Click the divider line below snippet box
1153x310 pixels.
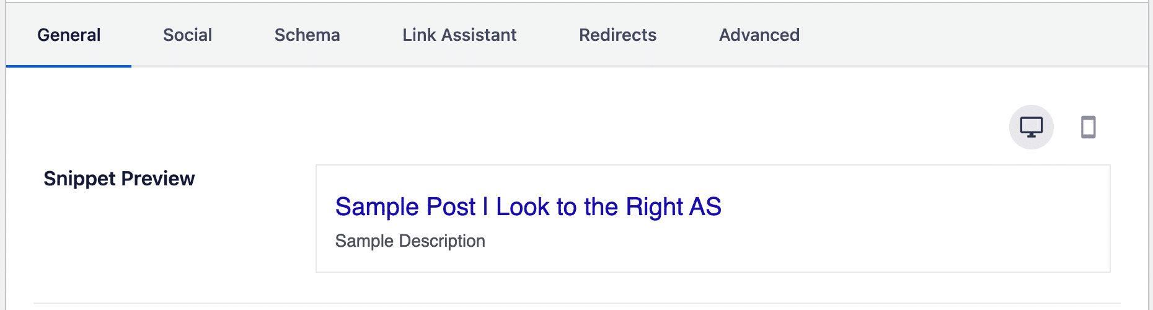pyautogui.click(x=576, y=303)
